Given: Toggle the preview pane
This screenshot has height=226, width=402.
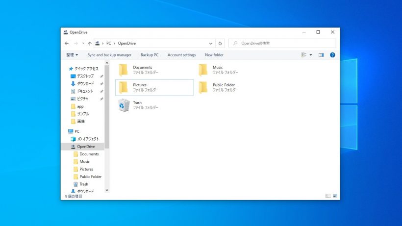Looking at the screenshot, I should (321, 55).
